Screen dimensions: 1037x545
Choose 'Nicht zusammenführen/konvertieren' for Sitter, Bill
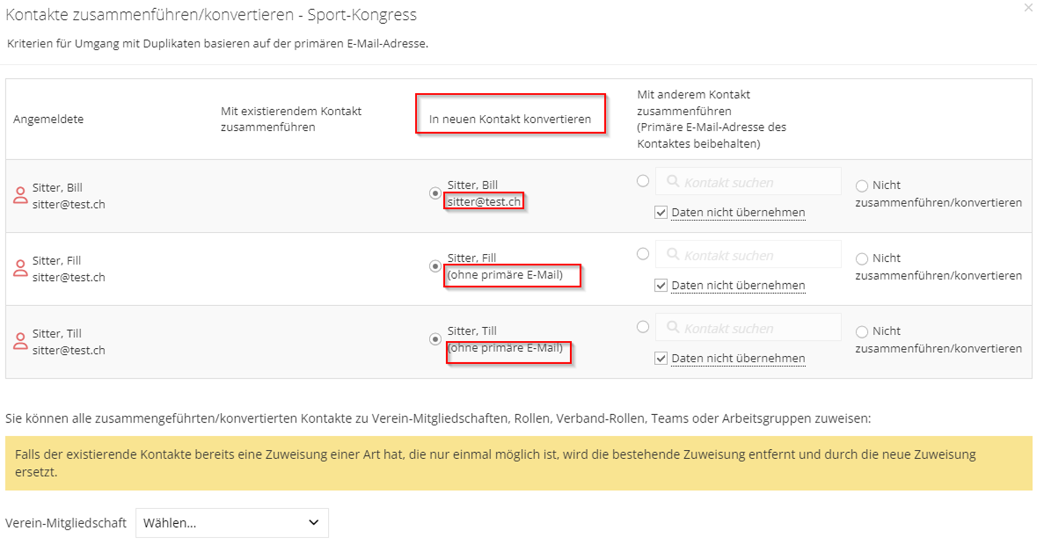pos(862,186)
